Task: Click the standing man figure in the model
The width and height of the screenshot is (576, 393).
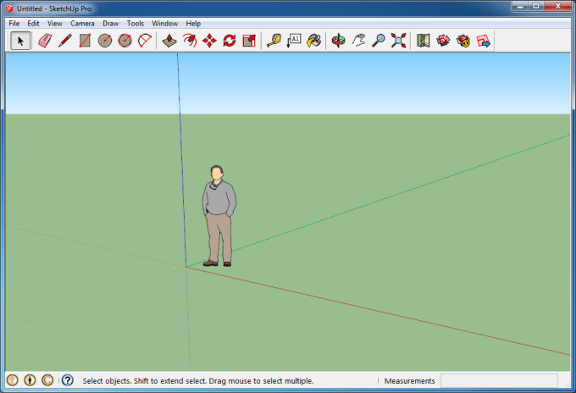Action: (x=219, y=216)
